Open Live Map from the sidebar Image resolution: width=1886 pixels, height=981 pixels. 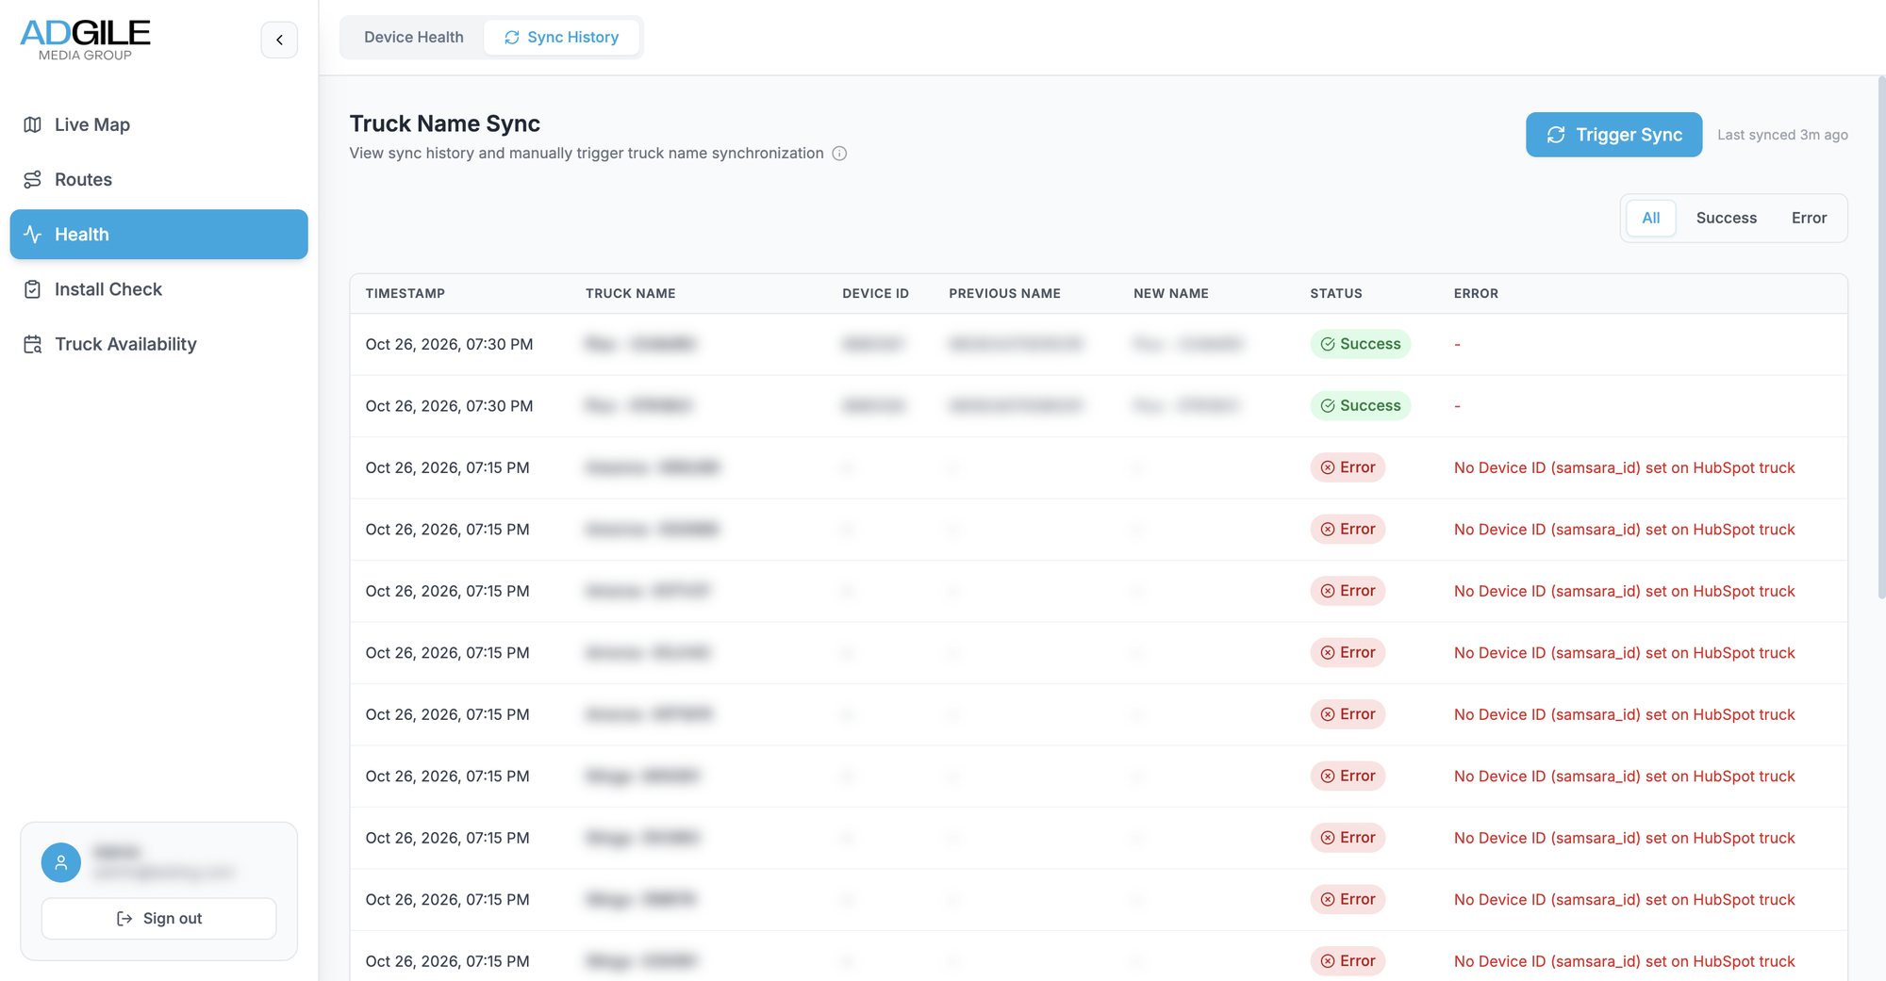[x=158, y=124]
